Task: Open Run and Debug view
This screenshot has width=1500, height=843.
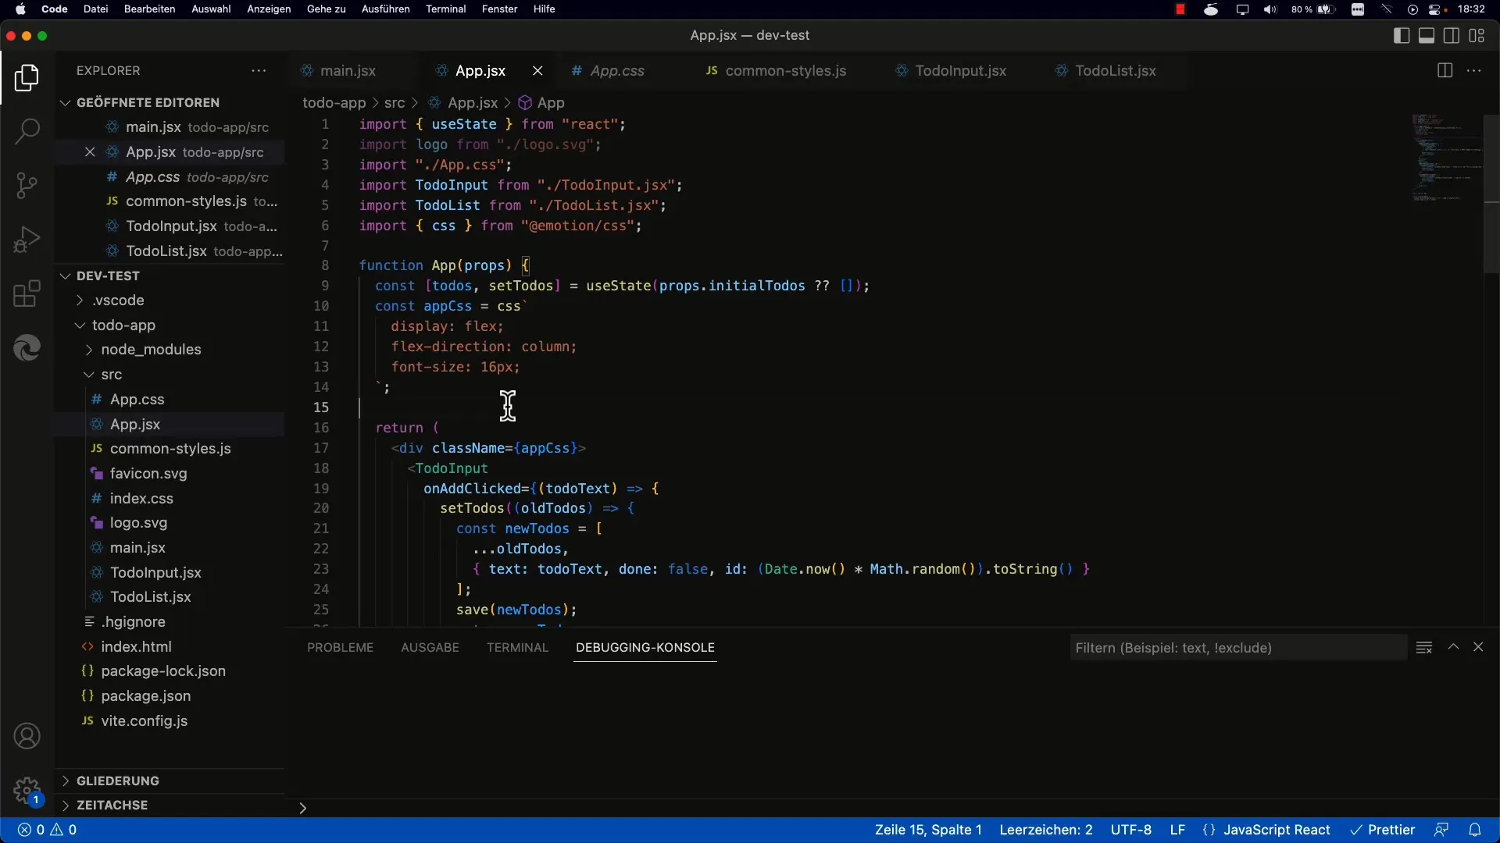Action: coord(27,240)
